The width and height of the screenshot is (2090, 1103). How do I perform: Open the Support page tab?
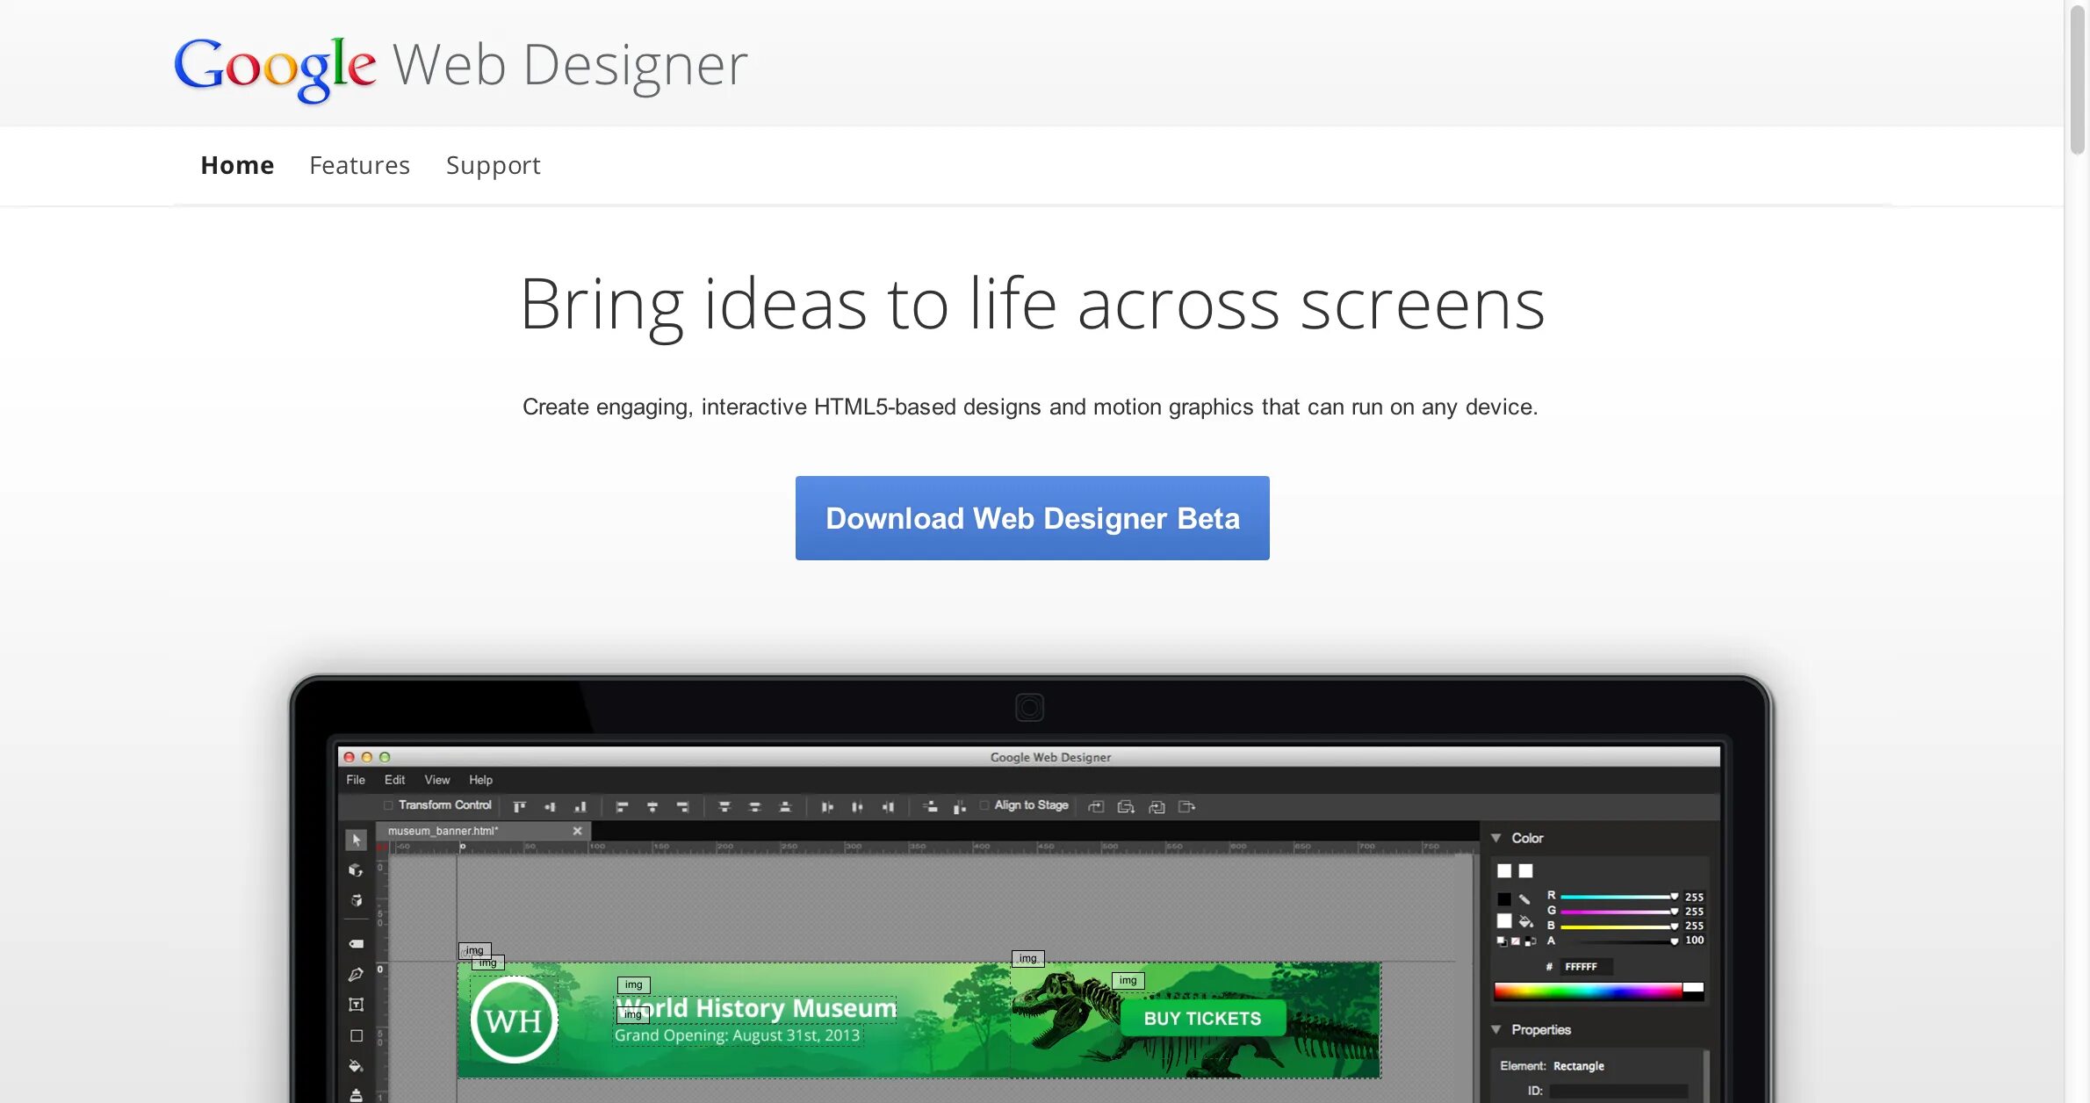click(493, 165)
